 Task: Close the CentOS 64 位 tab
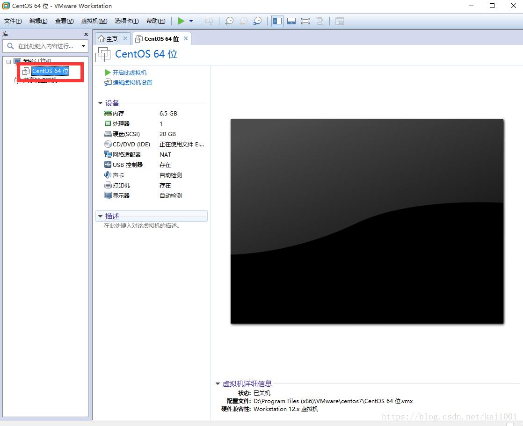point(186,38)
